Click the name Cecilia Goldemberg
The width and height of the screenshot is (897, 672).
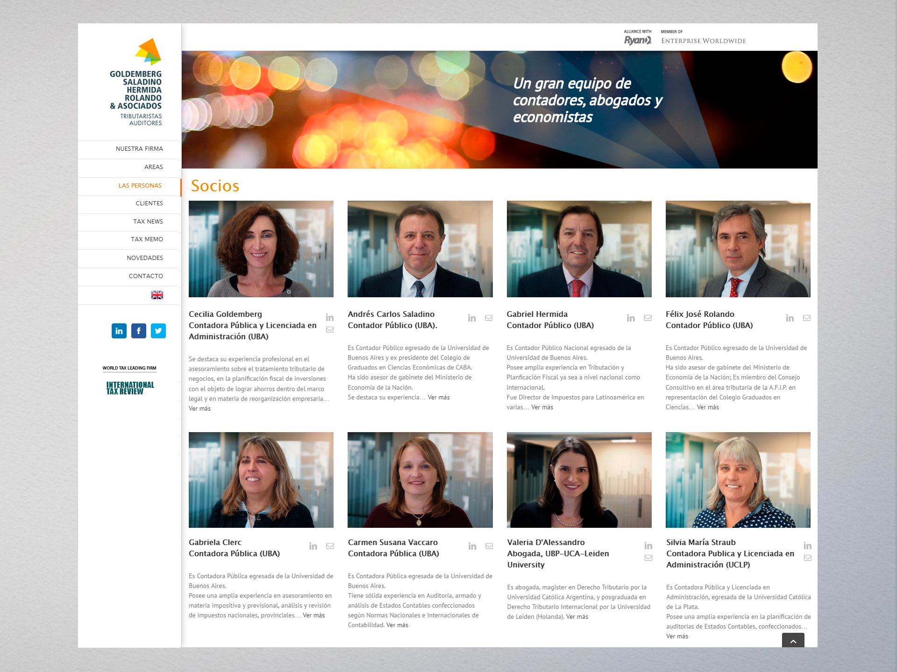coord(225,315)
